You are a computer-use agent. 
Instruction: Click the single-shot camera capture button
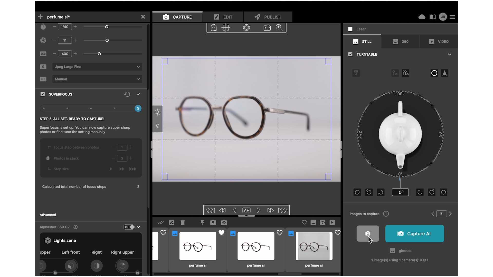368,233
